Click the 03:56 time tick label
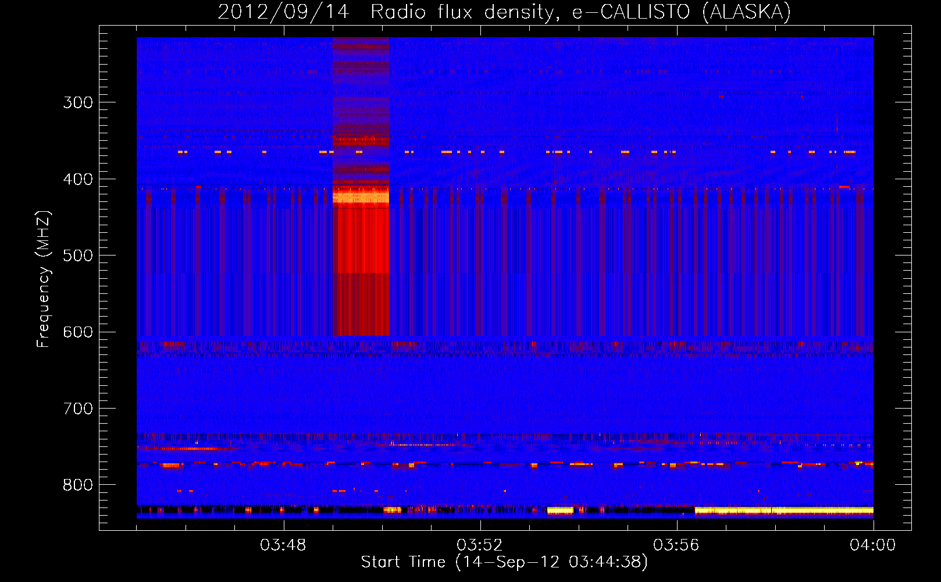 (x=676, y=545)
